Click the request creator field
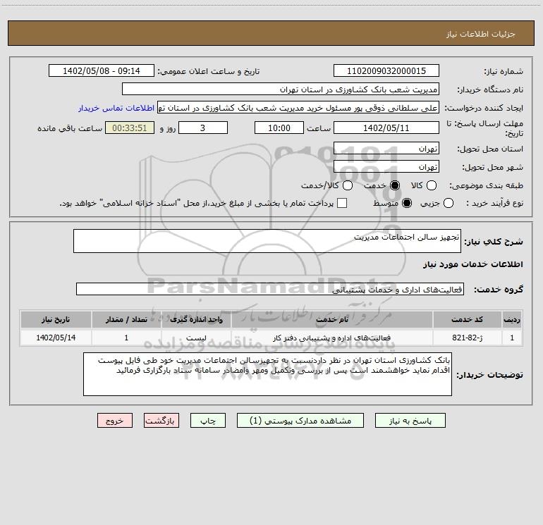This screenshot has width=543, height=525. (298, 107)
